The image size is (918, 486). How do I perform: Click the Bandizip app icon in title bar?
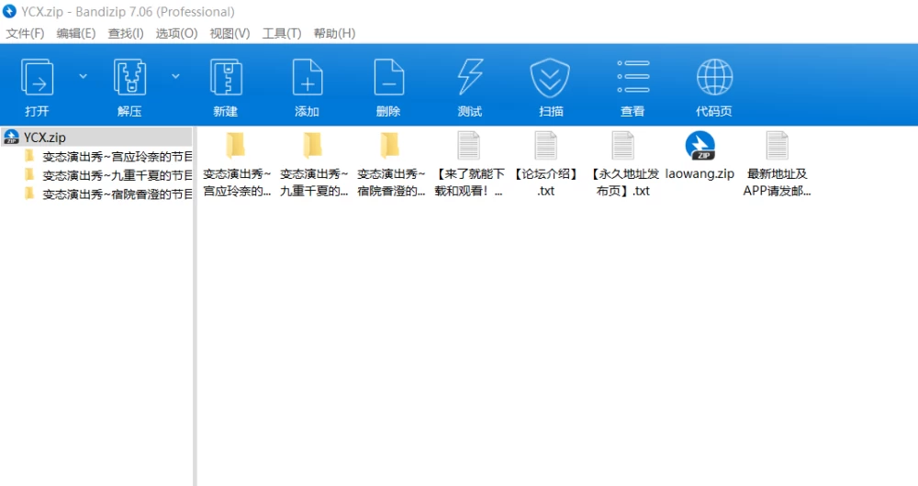10,11
